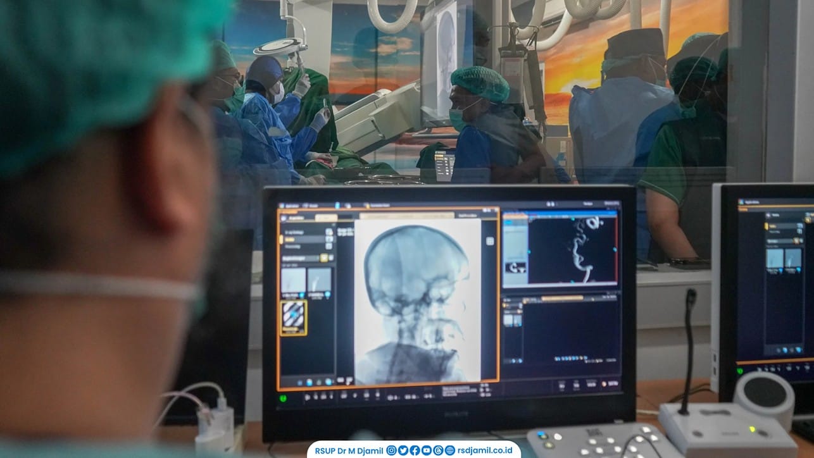814x458 pixels.
Task: Click the labeled button right of the beige top bar
Action: pyautogui.click(x=468, y=216)
